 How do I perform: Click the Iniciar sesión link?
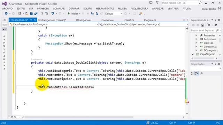(209, 9)
